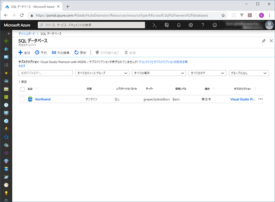Click the green plus create resource icon
The image size is (275, 202).
tap(6, 41)
